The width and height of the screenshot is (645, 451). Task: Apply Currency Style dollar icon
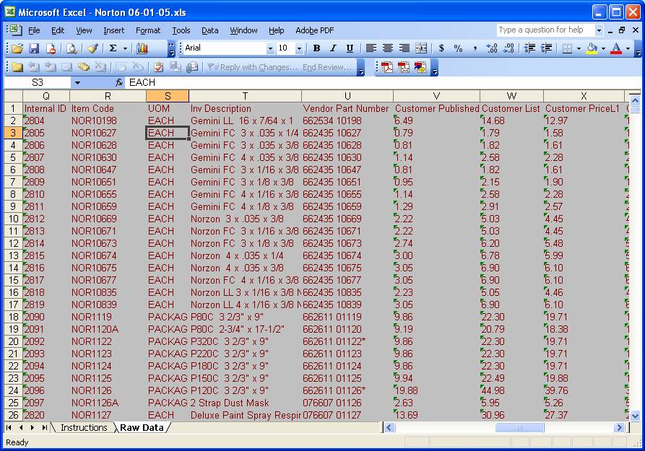click(441, 48)
